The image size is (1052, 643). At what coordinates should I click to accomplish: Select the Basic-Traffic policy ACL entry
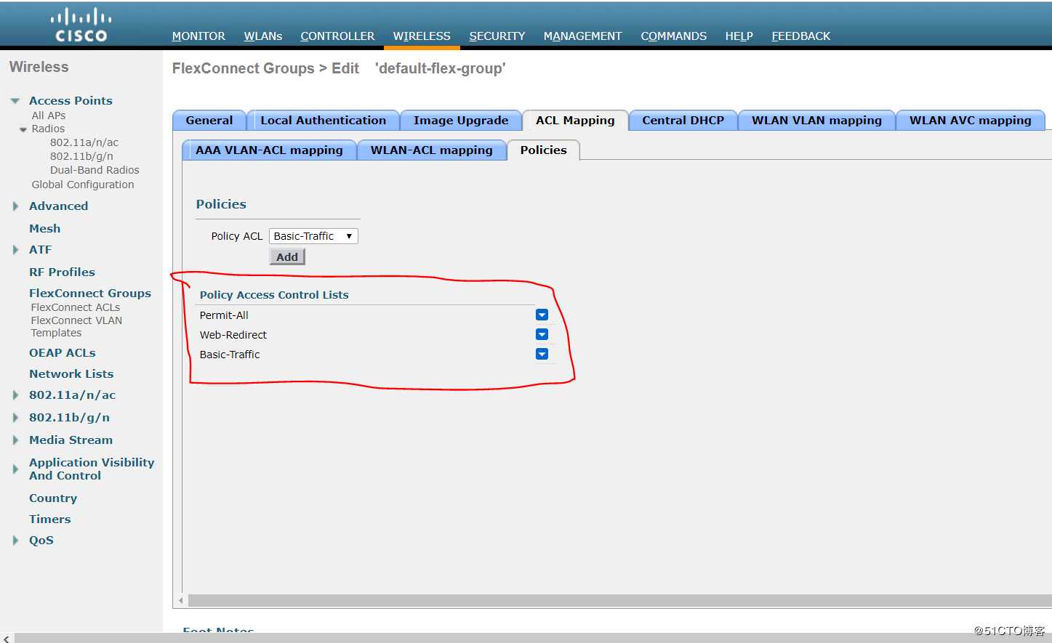pos(230,355)
